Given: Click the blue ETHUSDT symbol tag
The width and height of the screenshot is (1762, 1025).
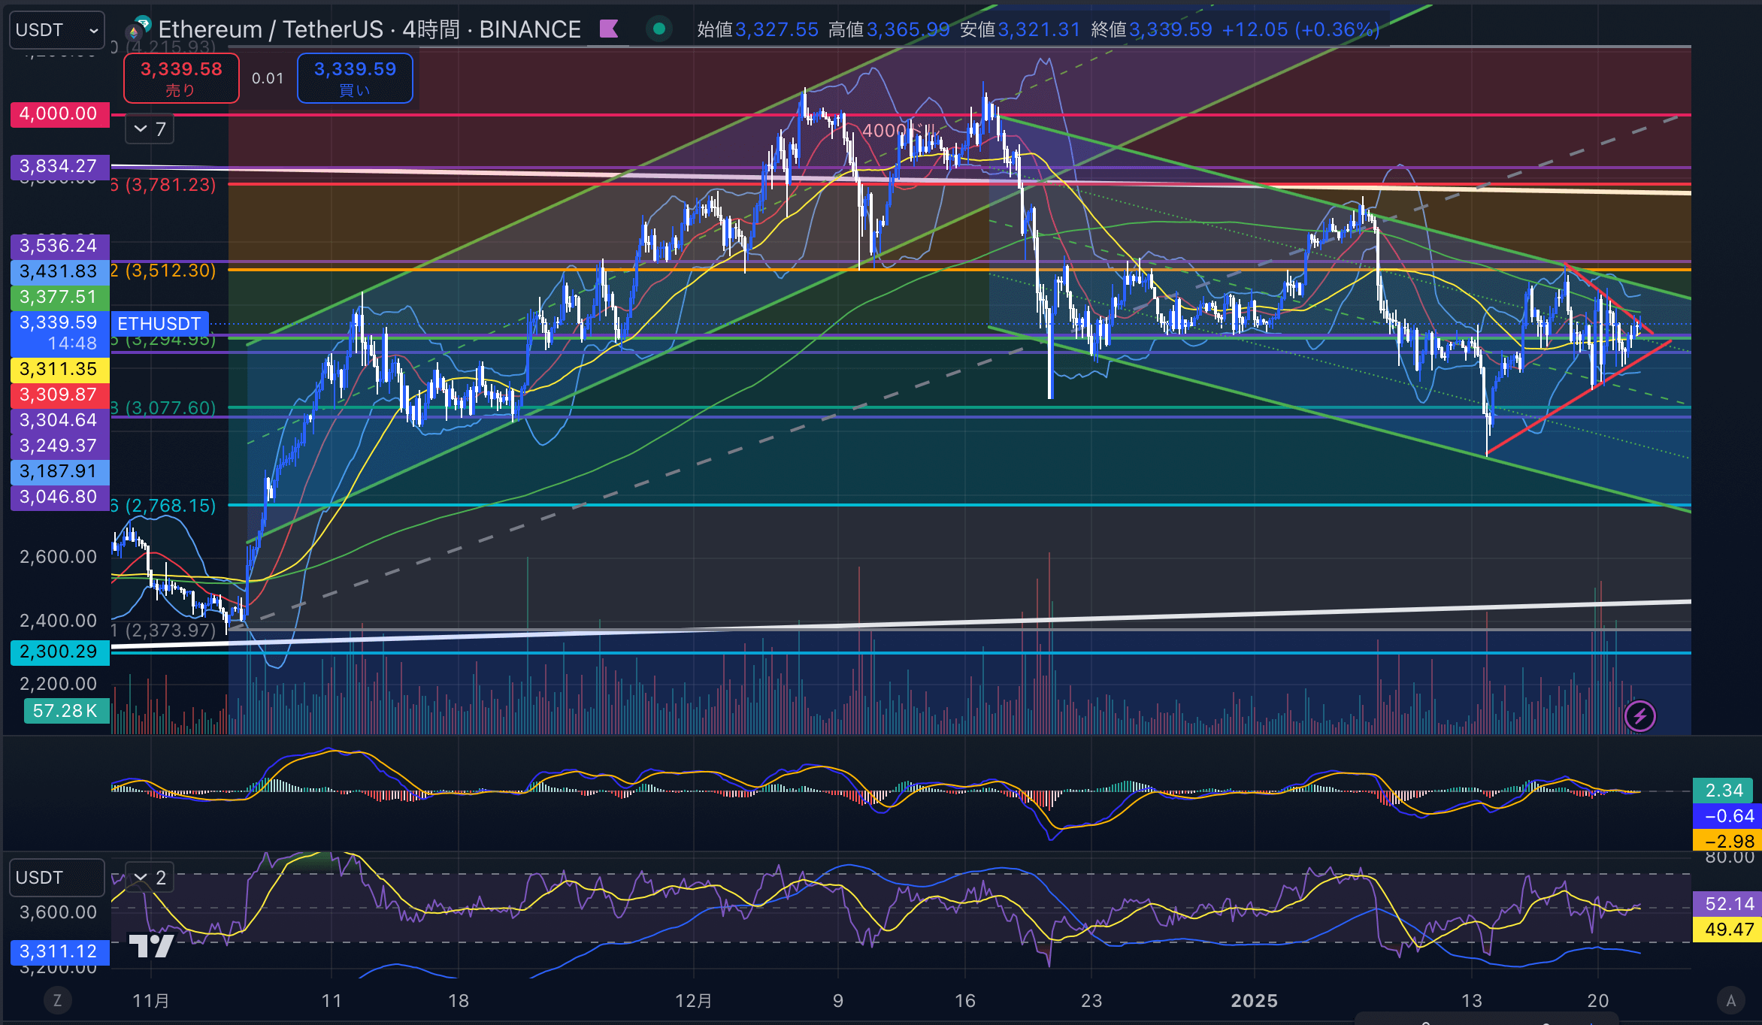Looking at the screenshot, I should point(159,324).
